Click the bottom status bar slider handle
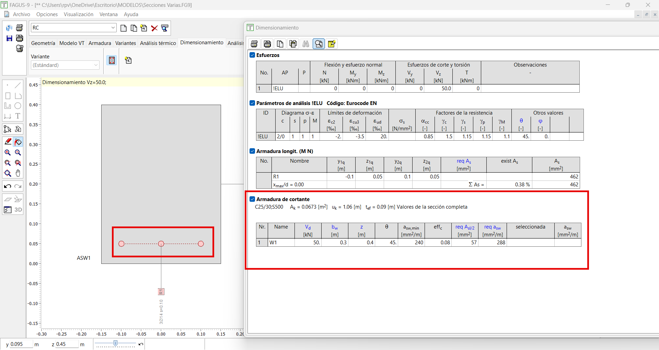659x350 pixels. [116, 343]
